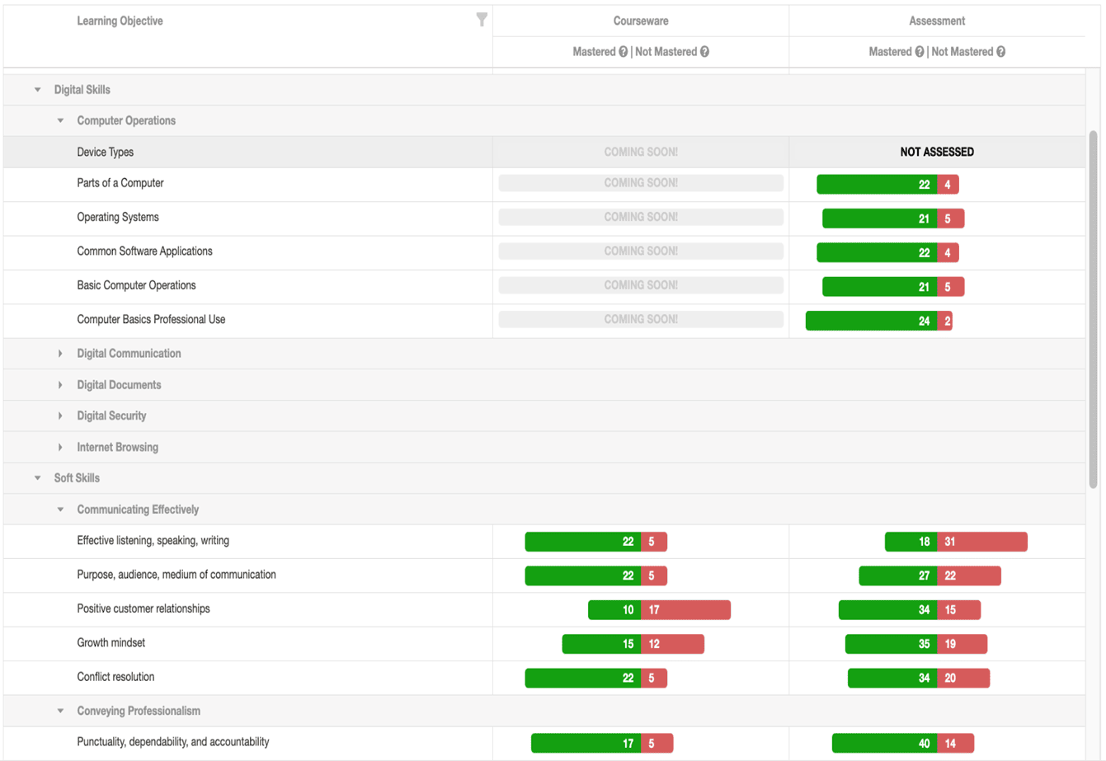Select the Parts of a Computer row
The image size is (1106, 761).
[x=120, y=183]
